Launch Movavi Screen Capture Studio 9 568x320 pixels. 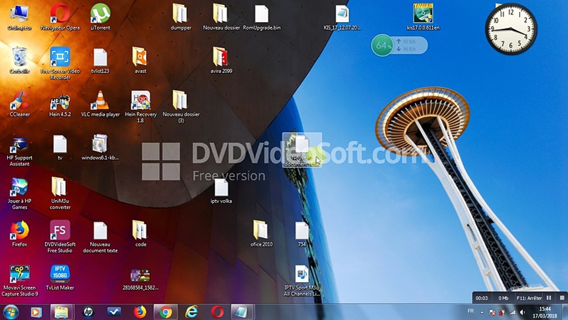pos(20,280)
